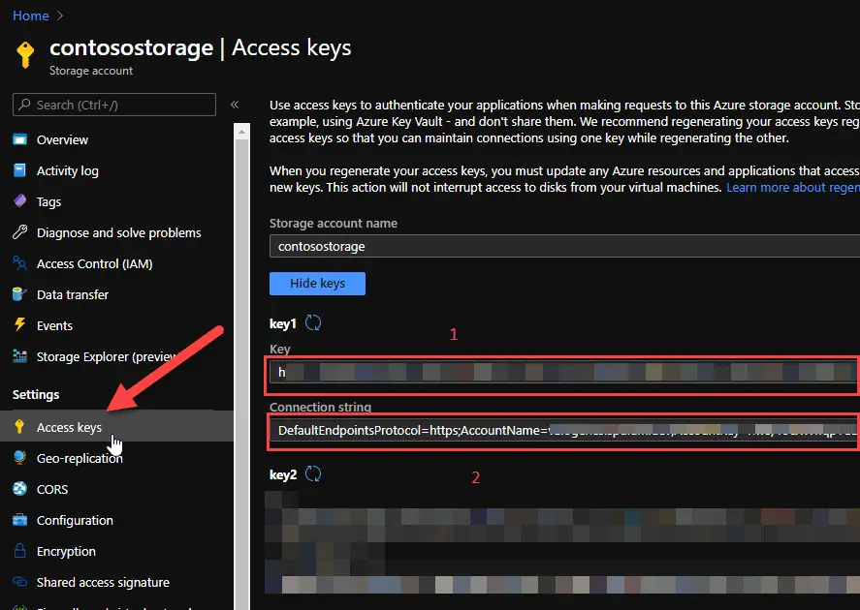Image resolution: width=860 pixels, height=610 pixels.
Task: Collapse the sidebar with double-chevron button
Action: pyautogui.click(x=235, y=105)
